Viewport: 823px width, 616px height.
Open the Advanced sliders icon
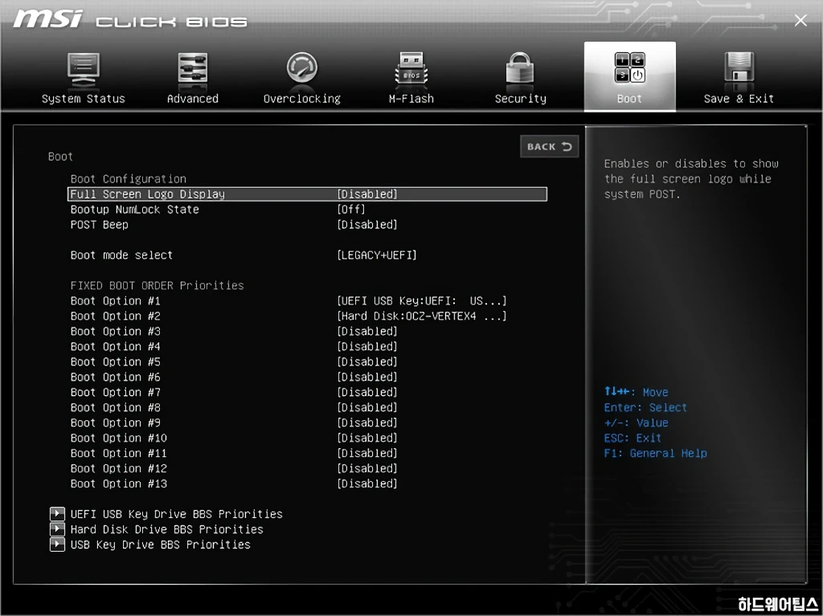193,70
